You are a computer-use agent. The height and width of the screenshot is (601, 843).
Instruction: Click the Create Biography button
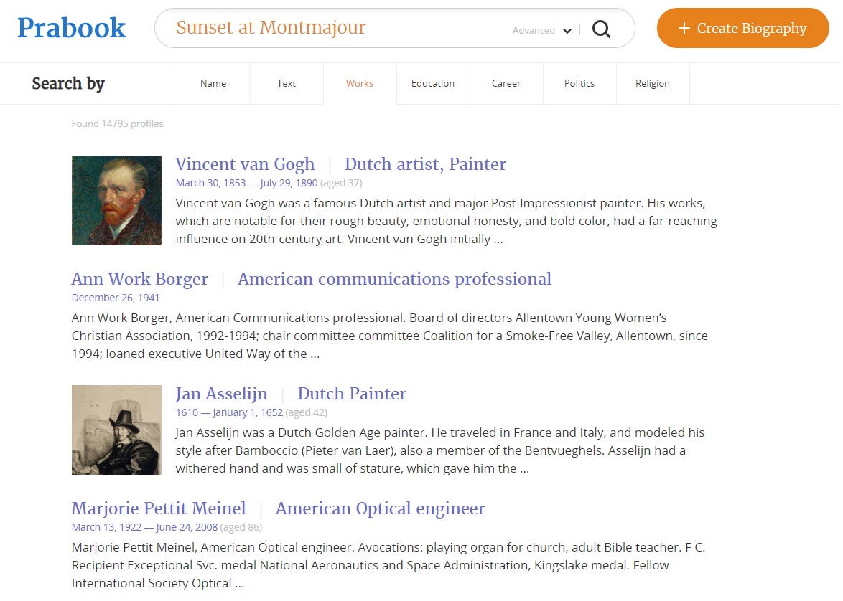point(742,28)
